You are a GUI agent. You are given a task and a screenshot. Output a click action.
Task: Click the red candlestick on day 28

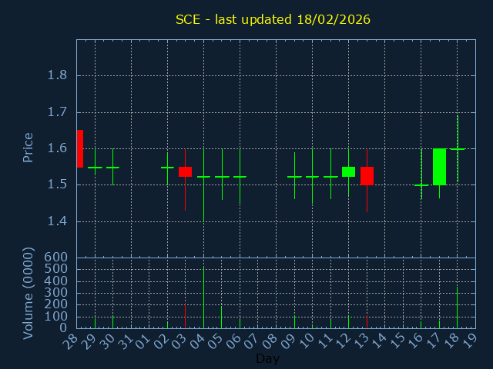(79, 148)
